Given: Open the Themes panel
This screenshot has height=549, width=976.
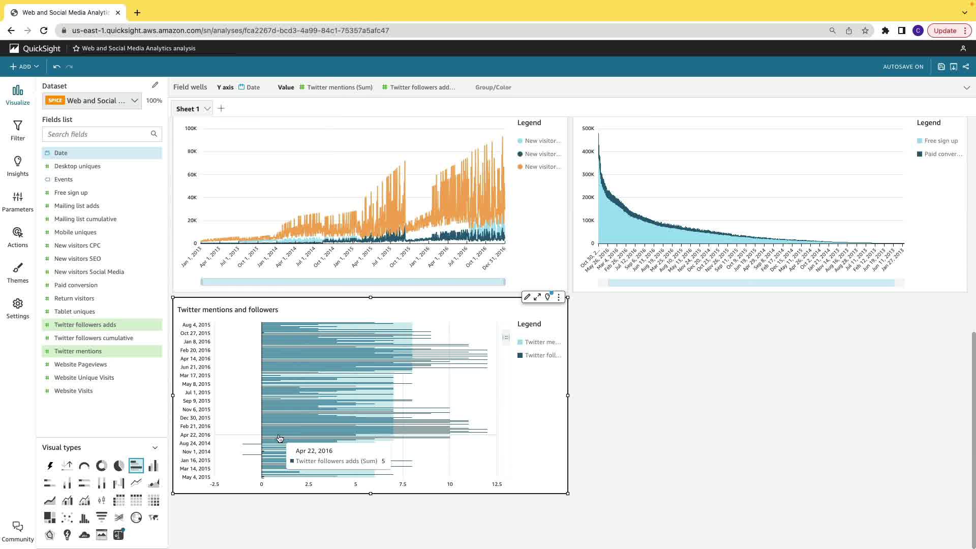Looking at the screenshot, I should point(18,273).
